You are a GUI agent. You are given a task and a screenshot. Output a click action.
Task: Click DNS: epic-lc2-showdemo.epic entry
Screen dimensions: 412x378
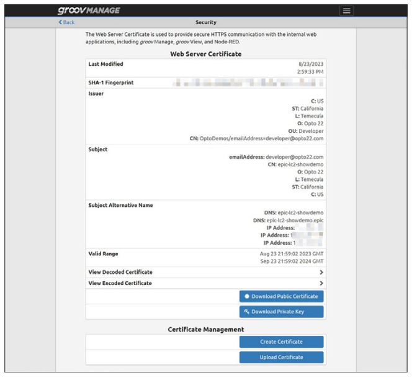[x=289, y=220]
